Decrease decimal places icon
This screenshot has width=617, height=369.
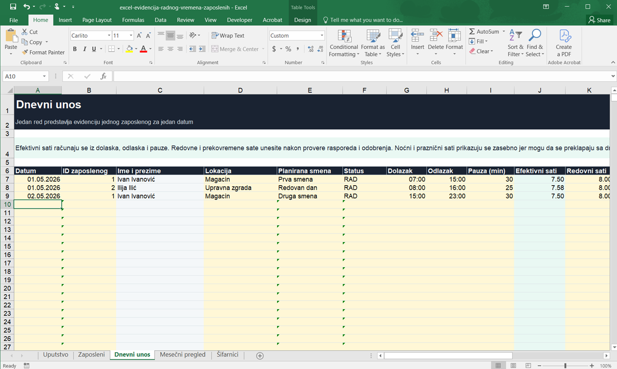[x=320, y=49]
